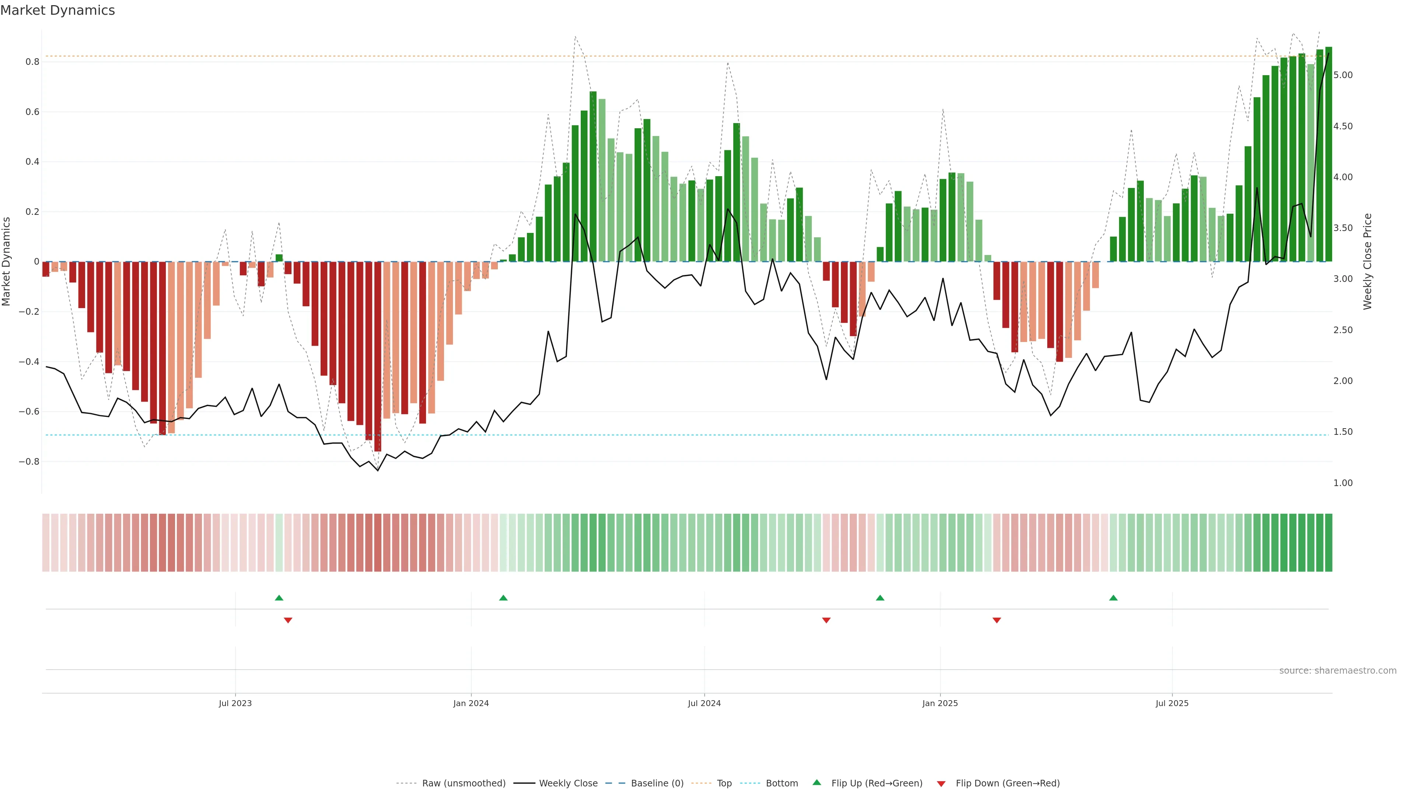Click the Market Dynamics chart title
Image resolution: width=1415 pixels, height=796 pixels.
click(58, 10)
